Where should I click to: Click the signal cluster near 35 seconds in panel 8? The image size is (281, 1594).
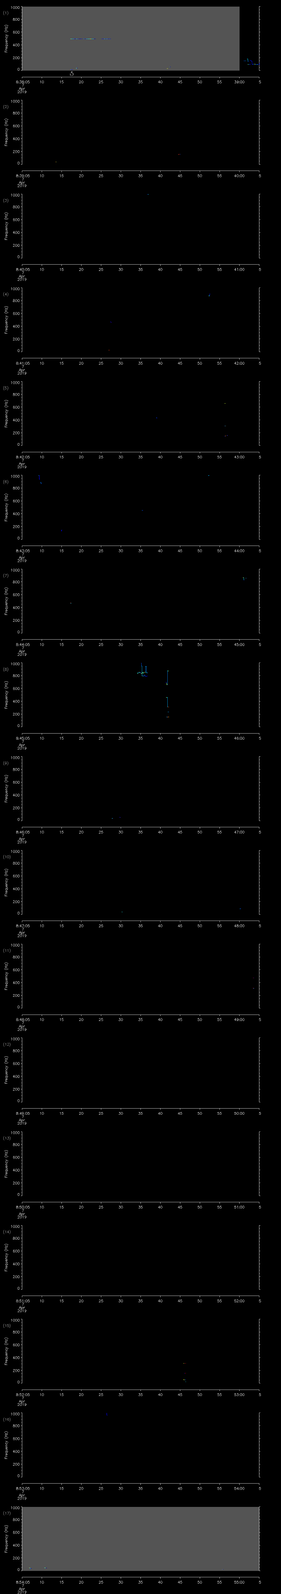tap(143, 673)
